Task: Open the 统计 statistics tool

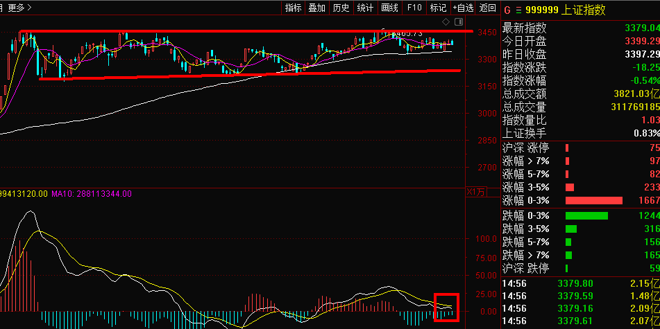Action: coord(365,8)
